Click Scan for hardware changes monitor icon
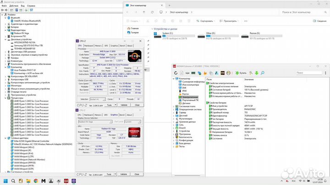This screenshot has height=185, width=330. 31,10
